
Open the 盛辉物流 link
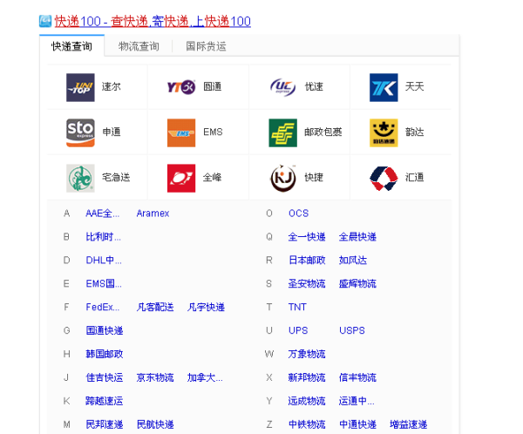point(357,284)
